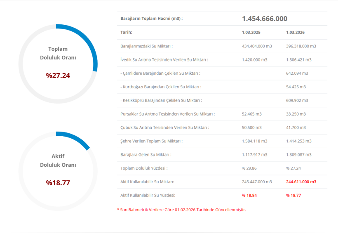Click the red Son Batımetrik Verilere footnote

(x=181, y=210)
